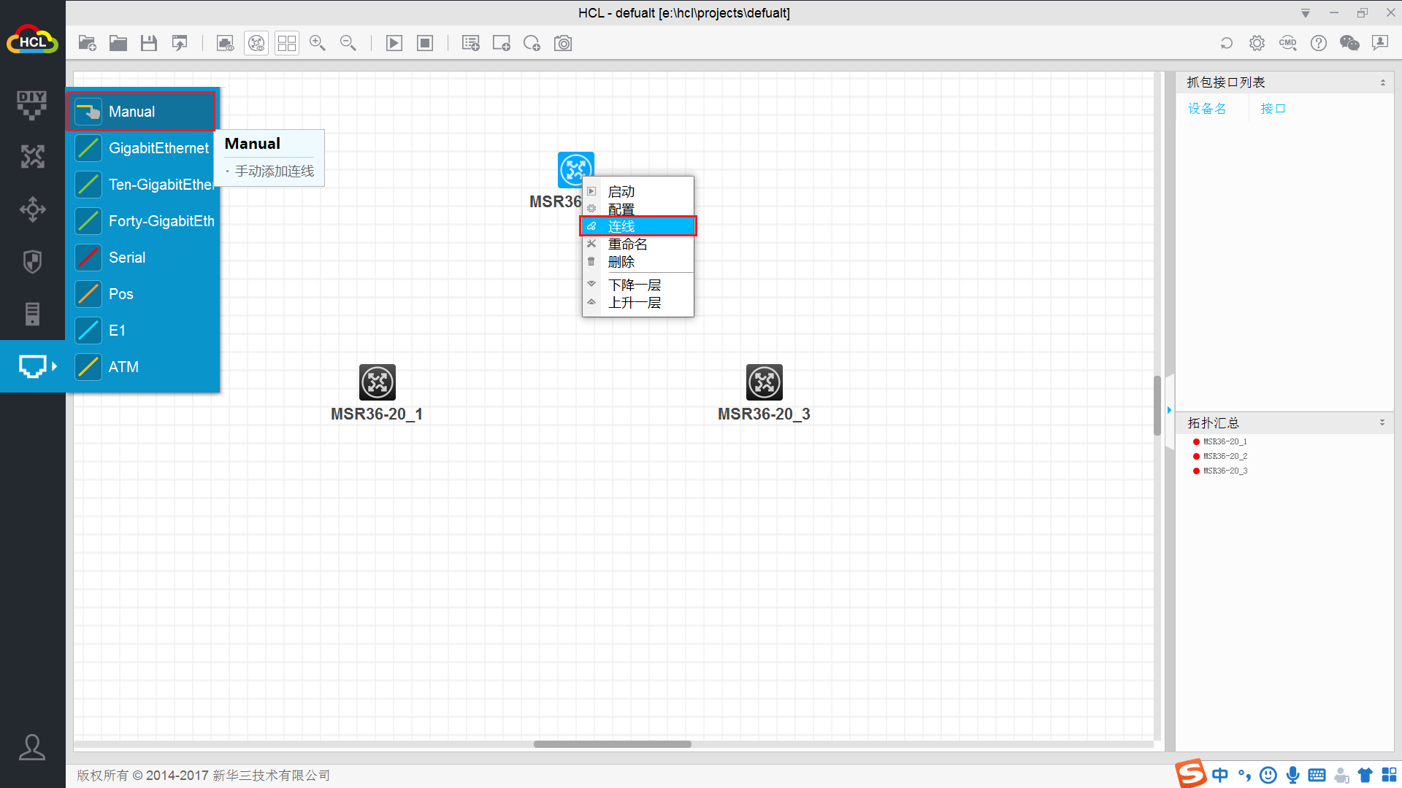Image resolution: width=1402 pixels, height=788 pixels.
Task: Click the add text note toolbar icon
Action: [x=471, y=43]
